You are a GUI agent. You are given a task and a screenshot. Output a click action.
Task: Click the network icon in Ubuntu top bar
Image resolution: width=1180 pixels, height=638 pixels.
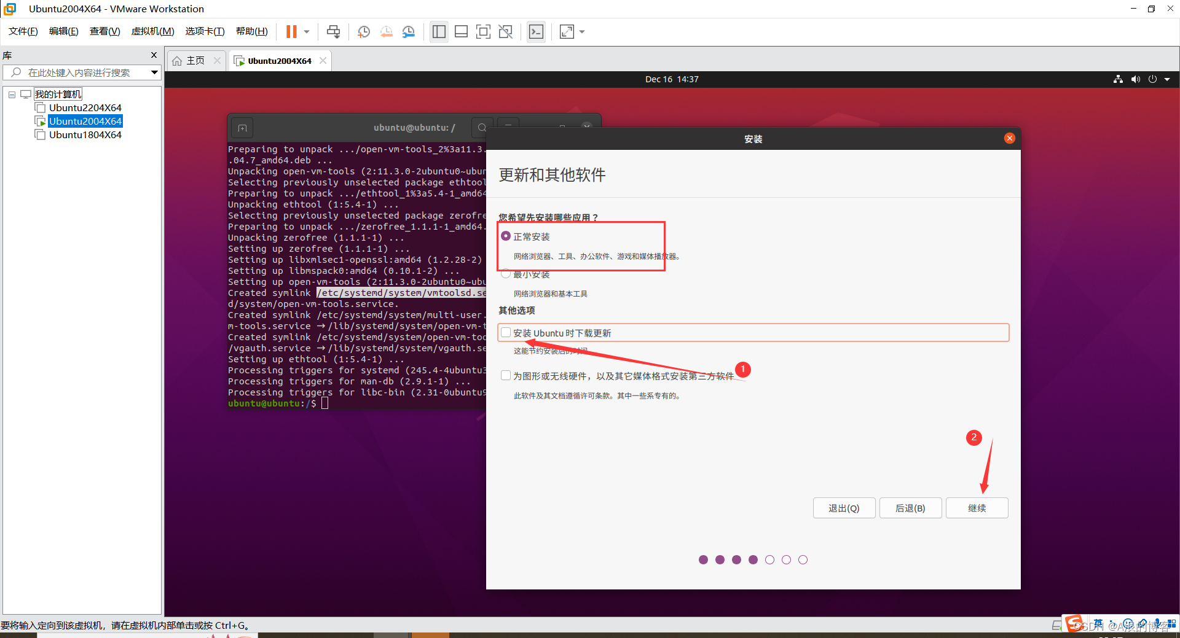[x=1118, y=79]
